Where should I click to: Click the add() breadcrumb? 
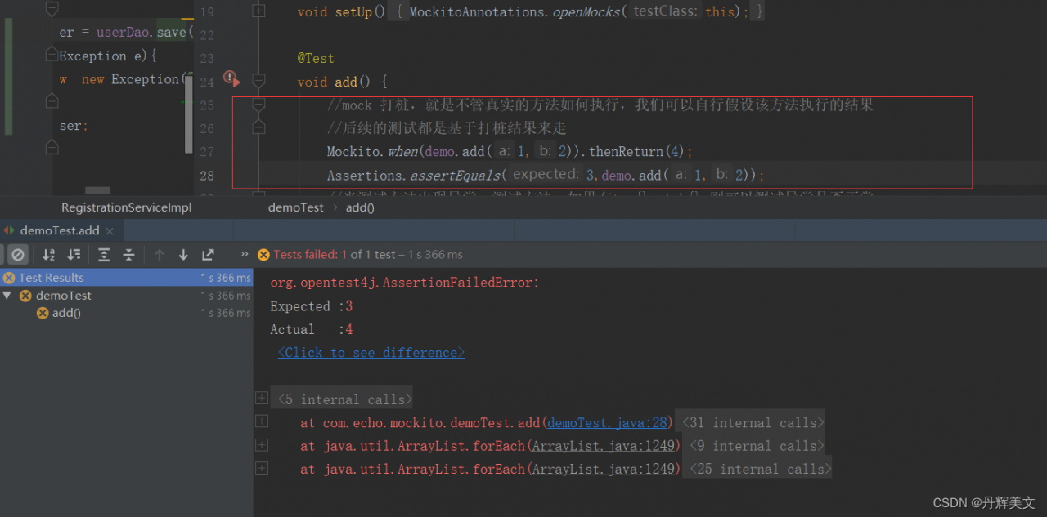(x=360, y=207)
